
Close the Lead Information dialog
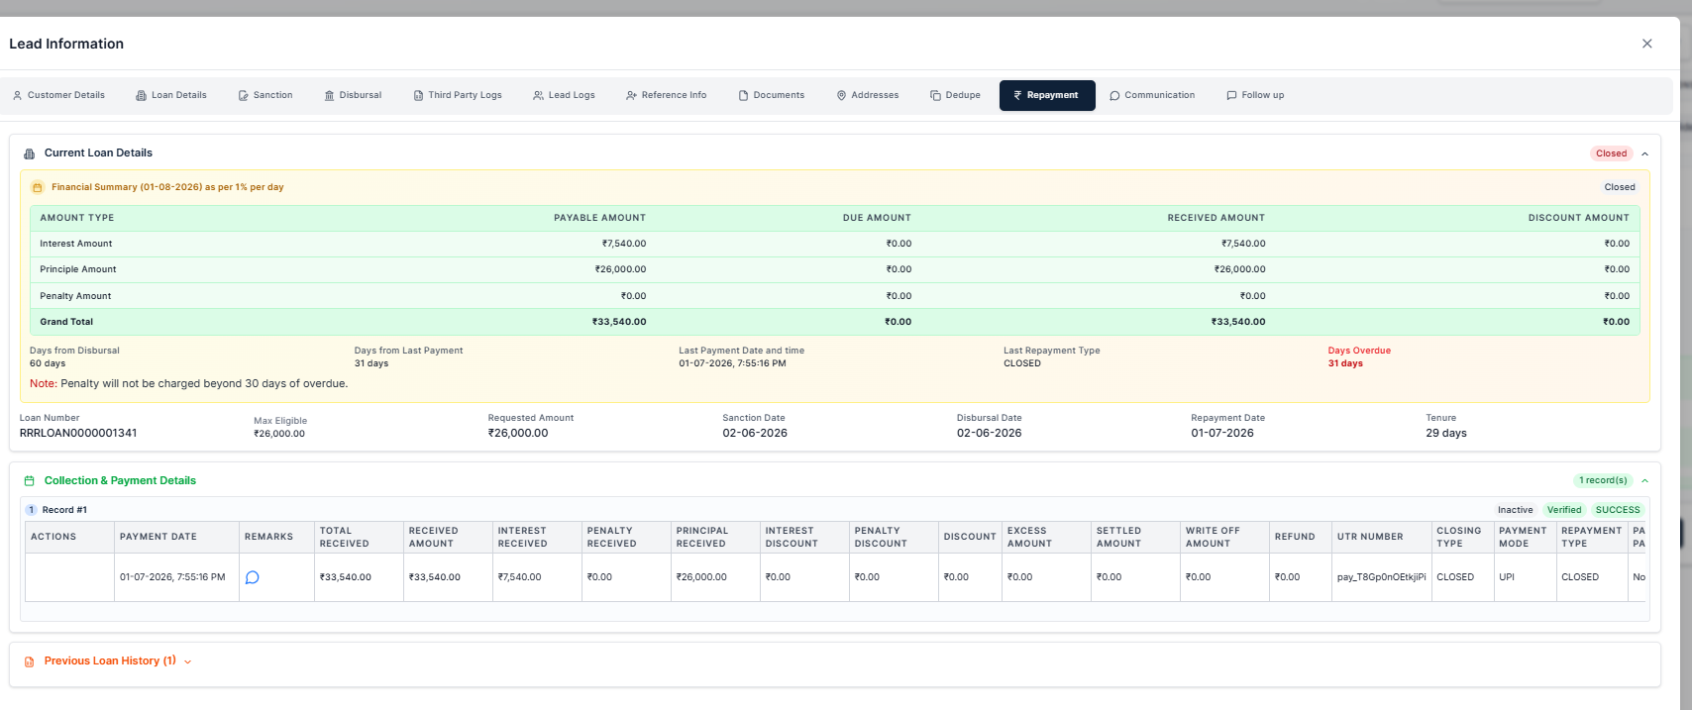click(1647, 44)
